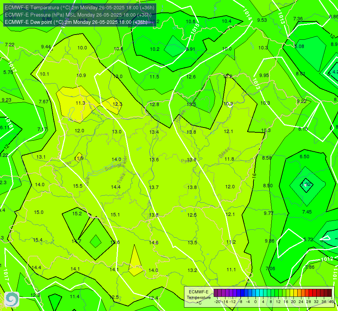Viewport: 338px width, 311px height.
Task: Select the ECMWF-E Pressure MSL layer title
Action: [x=78, y=15]
